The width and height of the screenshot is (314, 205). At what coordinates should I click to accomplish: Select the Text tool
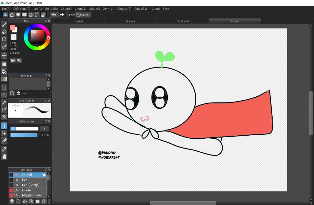point(4,126)
